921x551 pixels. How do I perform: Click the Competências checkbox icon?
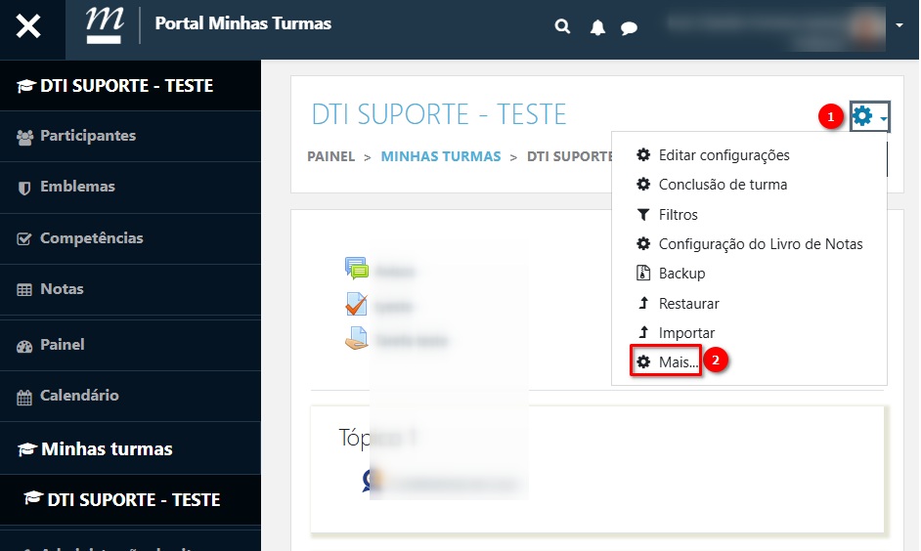24,238
